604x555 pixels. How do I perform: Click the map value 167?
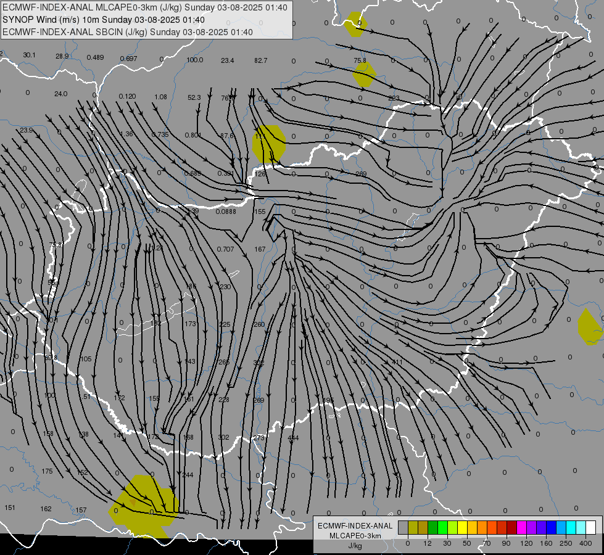pyautogui.click(x=260, y=249)
